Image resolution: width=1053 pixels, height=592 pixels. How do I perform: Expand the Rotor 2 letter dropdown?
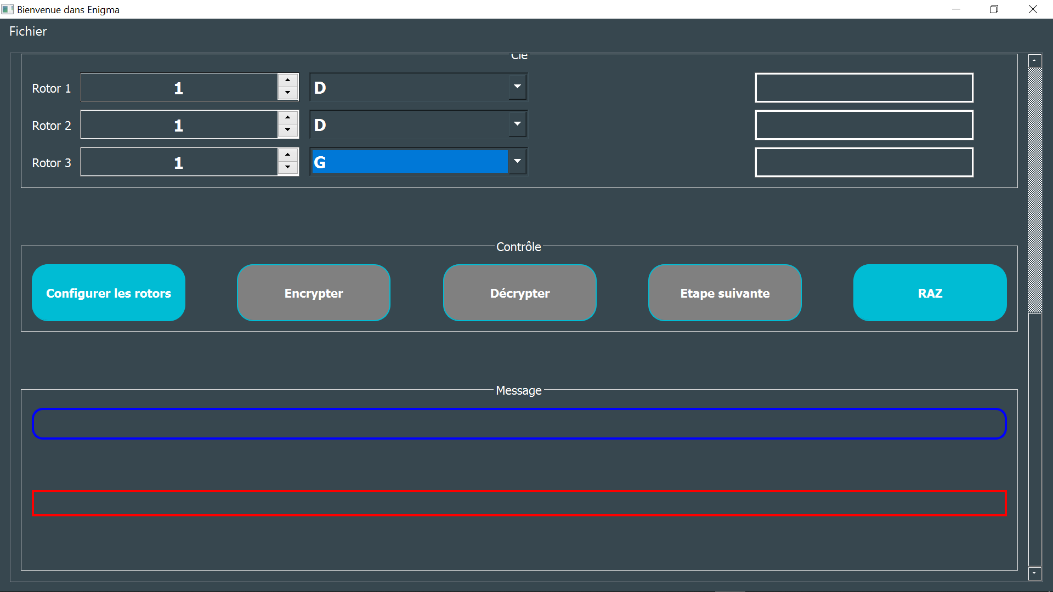point(517,124)
